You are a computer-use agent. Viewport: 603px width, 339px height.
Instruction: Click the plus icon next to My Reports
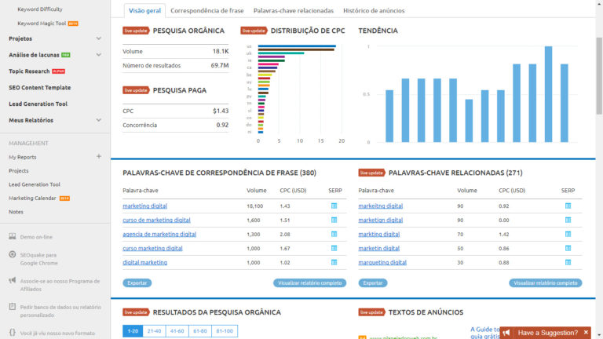coord(99,156)
